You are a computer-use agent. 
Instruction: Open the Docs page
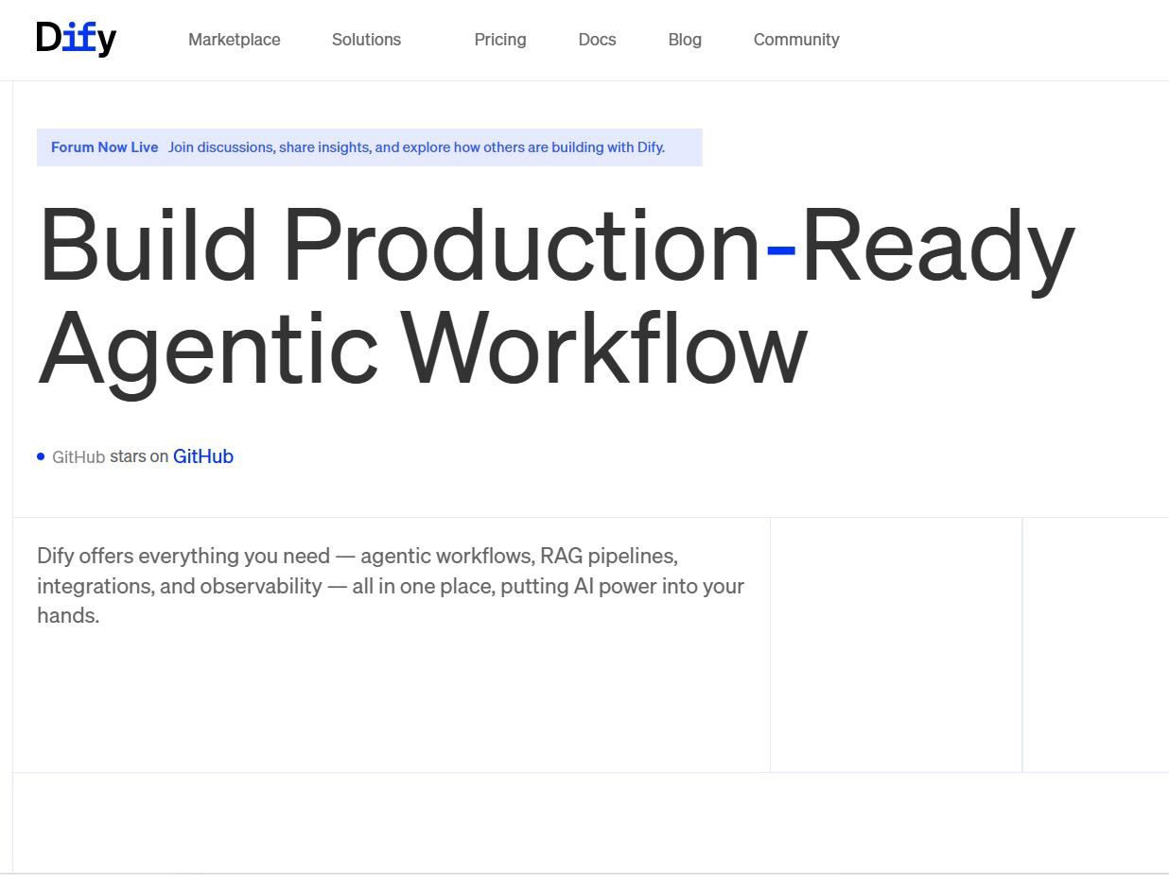[597, 40]
